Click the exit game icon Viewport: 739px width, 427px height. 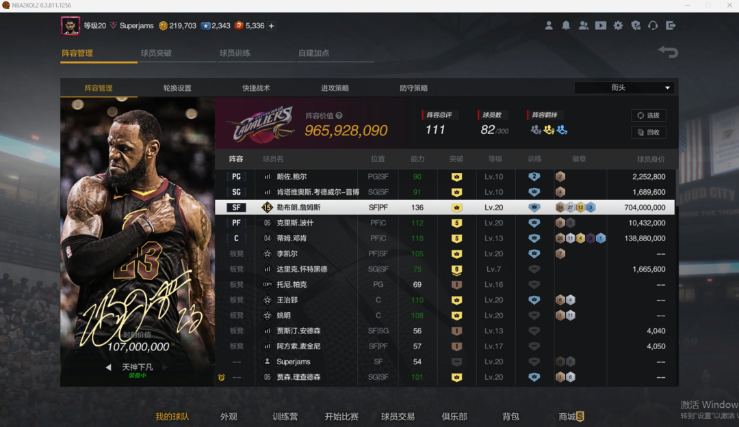pyautogui.click(x=671, y=25)
